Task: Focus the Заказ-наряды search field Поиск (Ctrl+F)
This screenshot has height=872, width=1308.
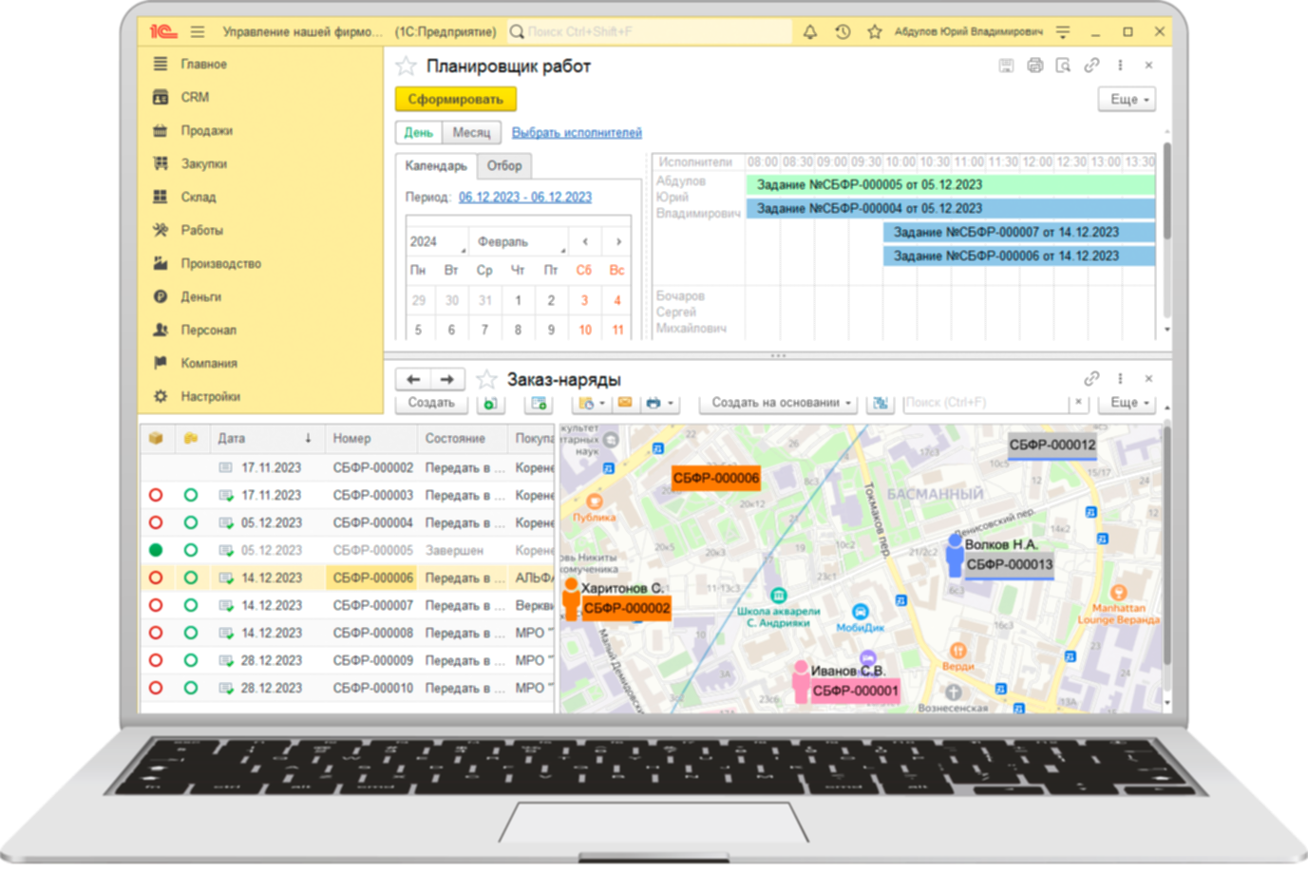Action: coord(986,403)
